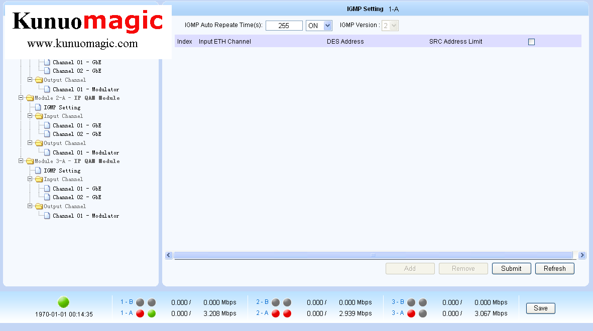The image size is (593, 331).
Task: Click the page icon of Module 2-A IGMP Setting
Action: pos(38,107)
